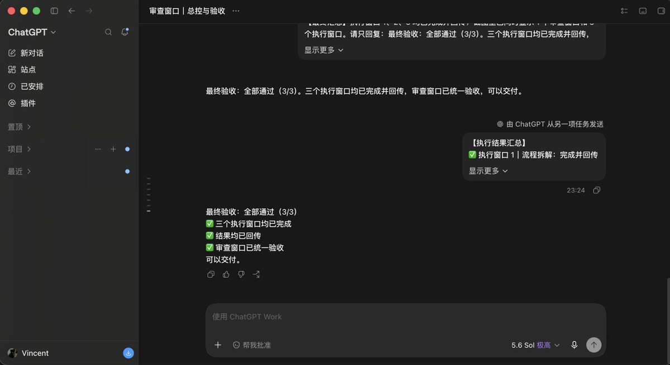Expand 显示更多 on the top message
Viewport: 670px width, 365px height.
324,50
